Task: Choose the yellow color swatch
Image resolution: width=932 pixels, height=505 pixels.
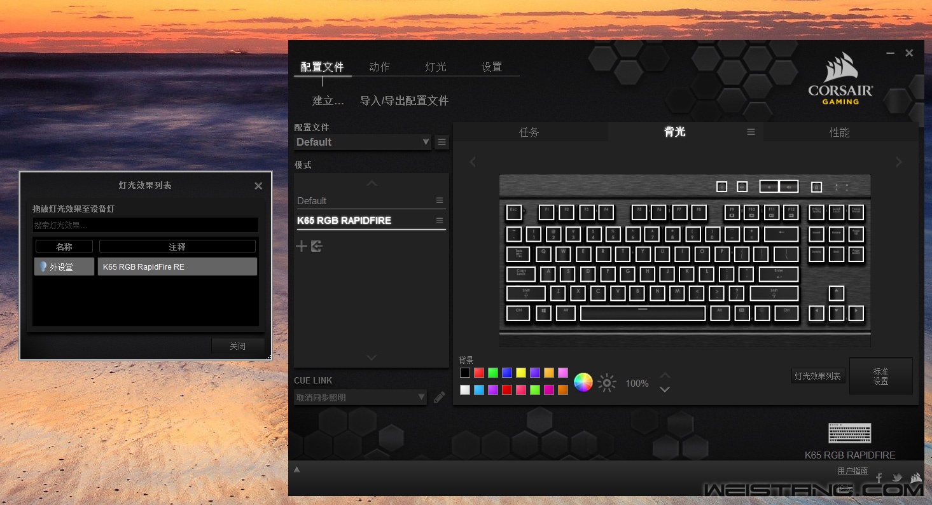Action: click(521, 373)
